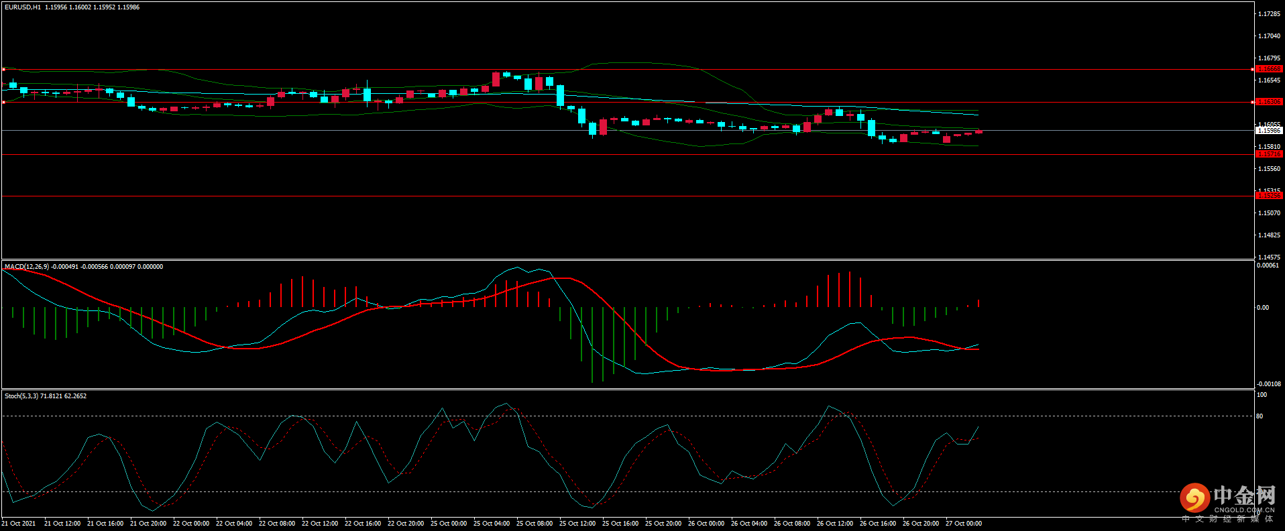Click the 1.16668 red price level label

tap(1269, 69)
